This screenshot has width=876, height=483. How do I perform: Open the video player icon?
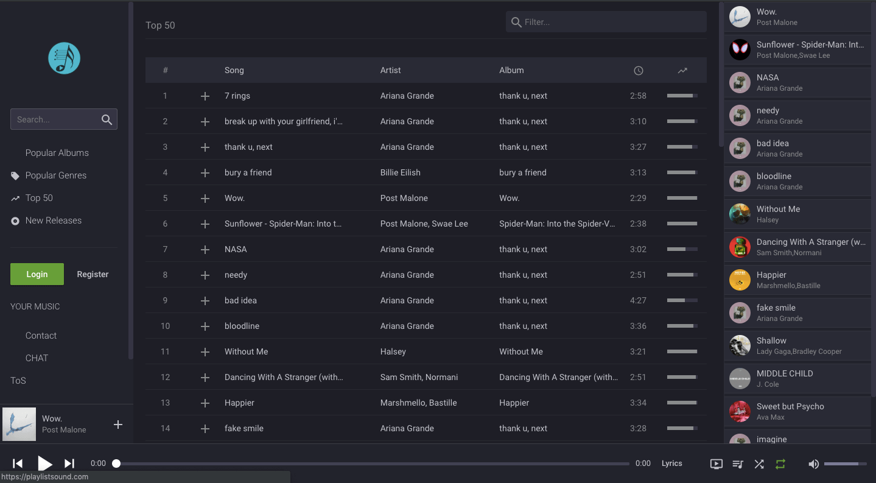(x=717, y=464)
